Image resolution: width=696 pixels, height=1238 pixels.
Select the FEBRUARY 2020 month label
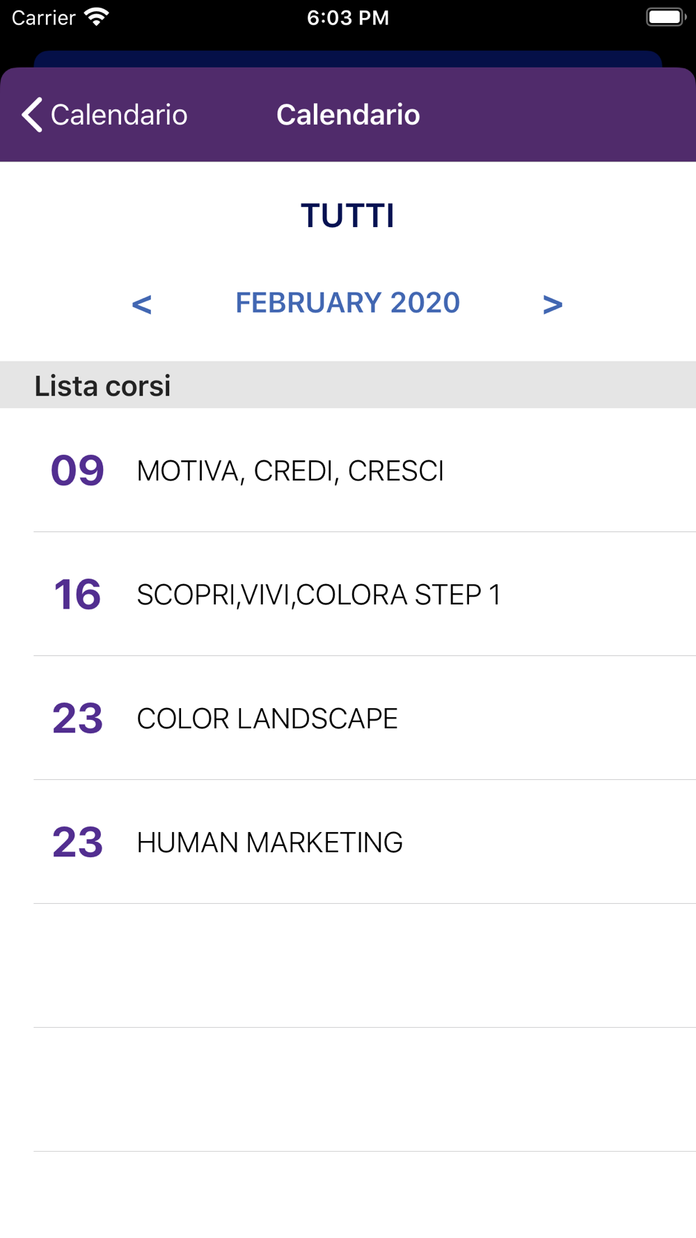[348, 303]
